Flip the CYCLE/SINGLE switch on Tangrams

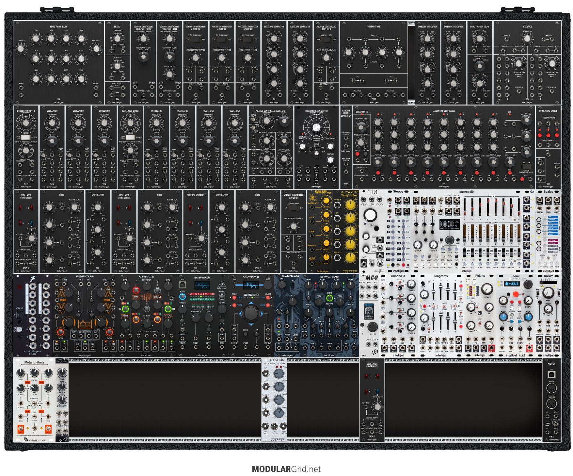444,306
